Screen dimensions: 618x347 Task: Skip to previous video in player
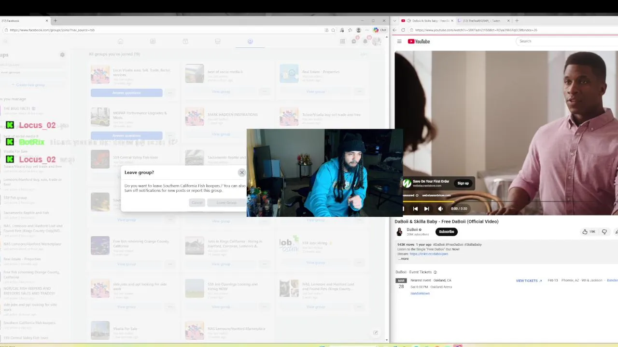[x=415, y=209]
